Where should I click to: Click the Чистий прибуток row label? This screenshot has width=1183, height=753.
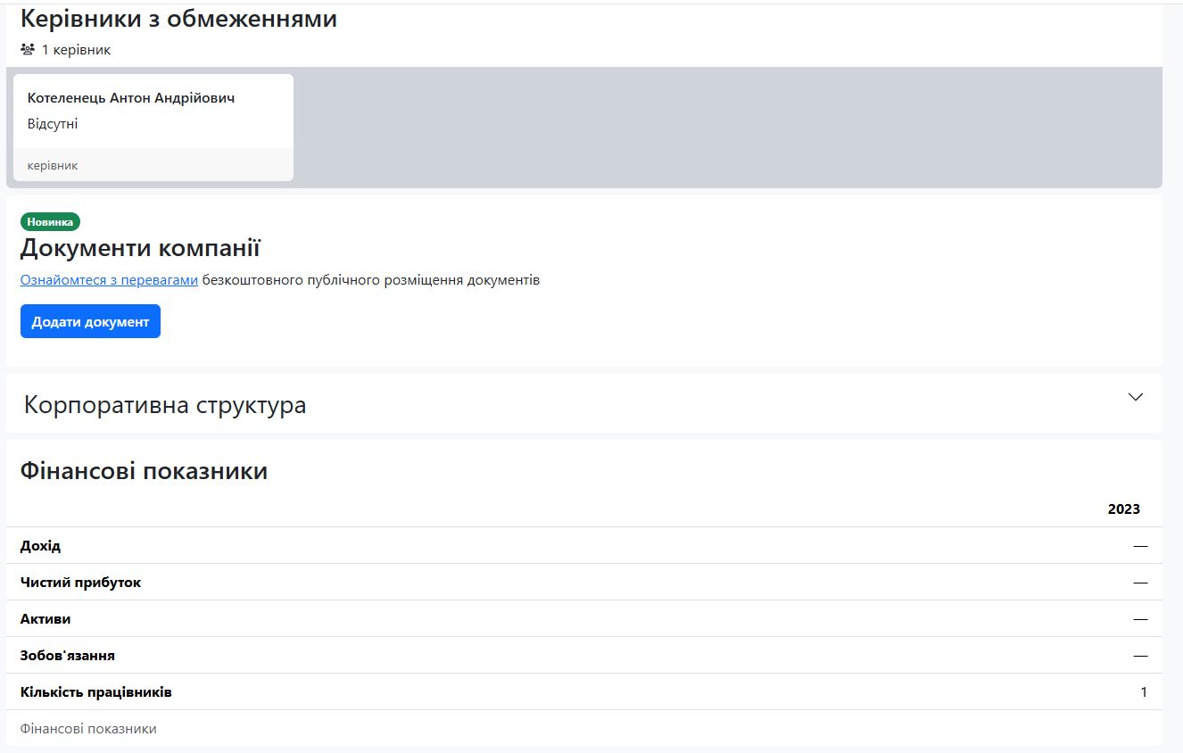80,583
